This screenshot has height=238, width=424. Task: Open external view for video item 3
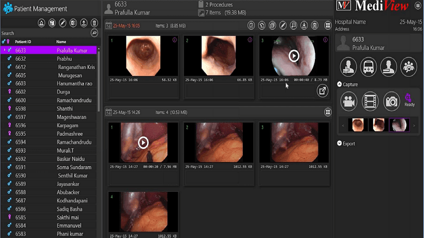coord(322,91)
